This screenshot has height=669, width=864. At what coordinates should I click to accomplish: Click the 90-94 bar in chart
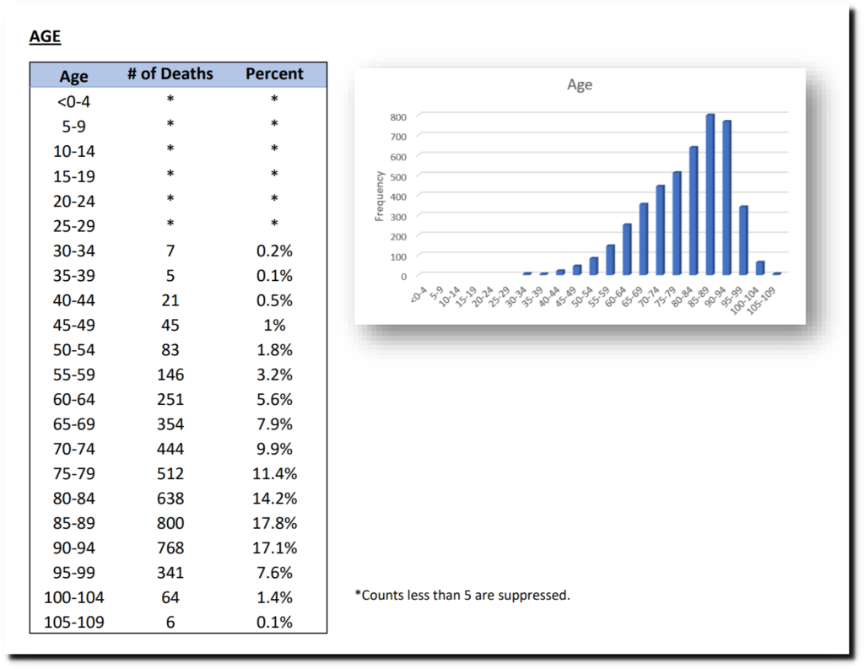point(726,197)
